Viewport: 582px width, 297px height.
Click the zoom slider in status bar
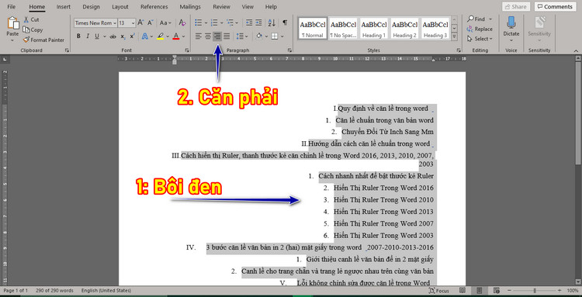[x=535, y=290]
